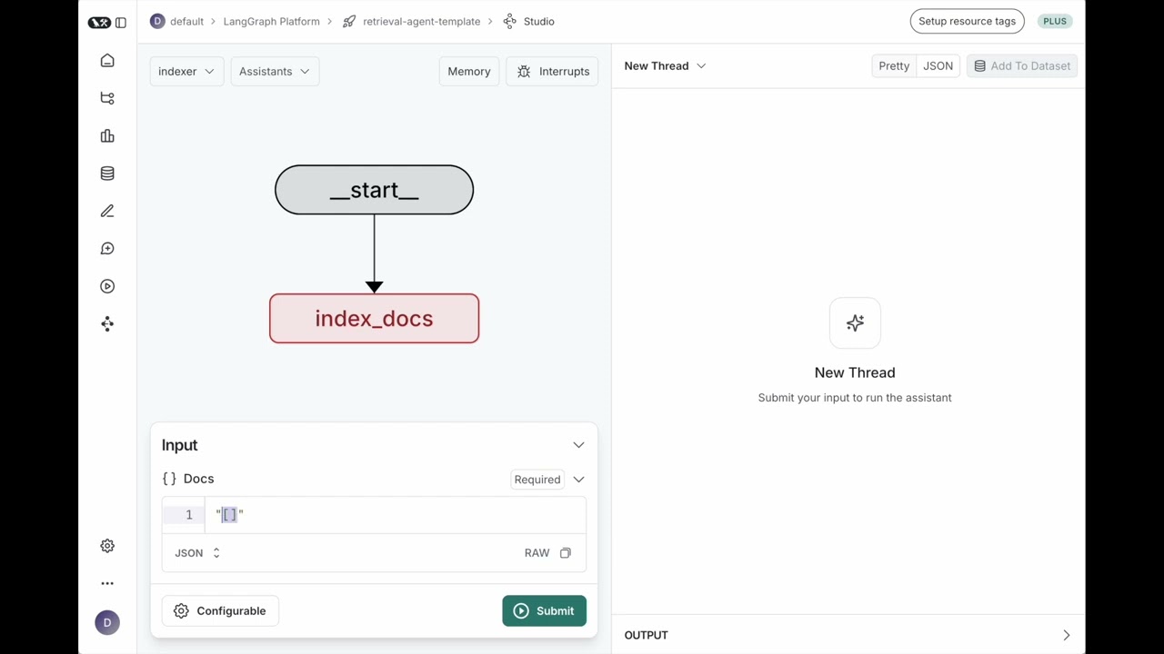
Task: Toggle RAW input mode
Action: (x=537, y=552)
